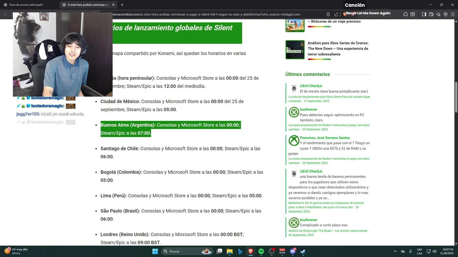Viewport: 458px width, 257px height.
Task: Click the 'Lima (Perú):' city label
Action: point(114,196)
